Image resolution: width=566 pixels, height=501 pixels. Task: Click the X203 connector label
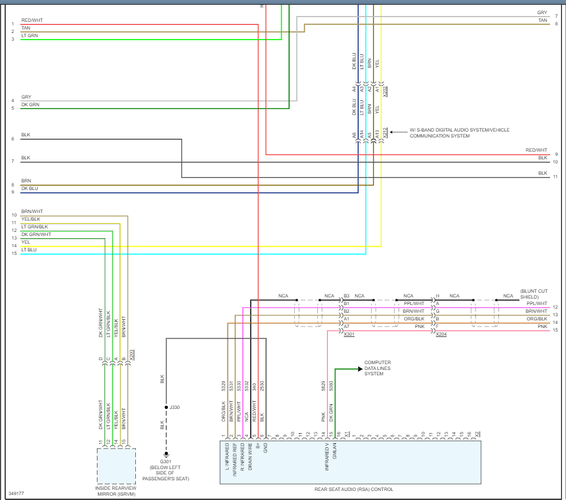131,355
